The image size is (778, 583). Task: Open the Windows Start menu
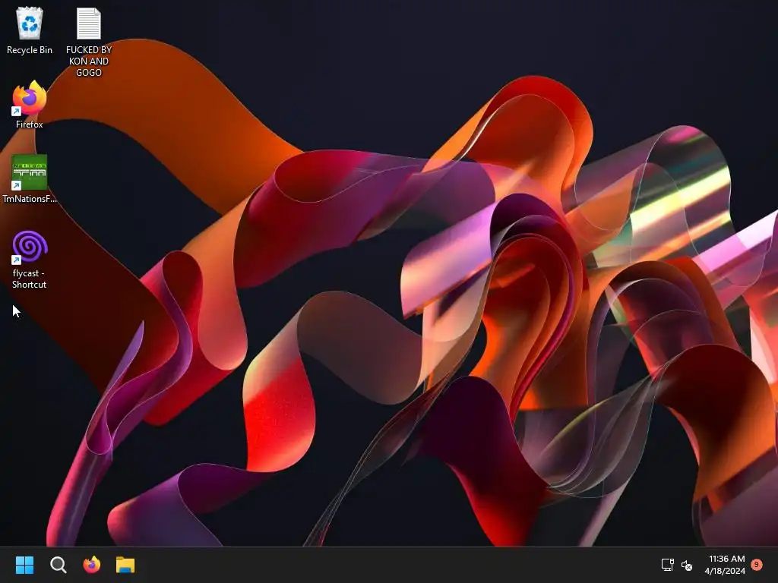tap(25, 565)
